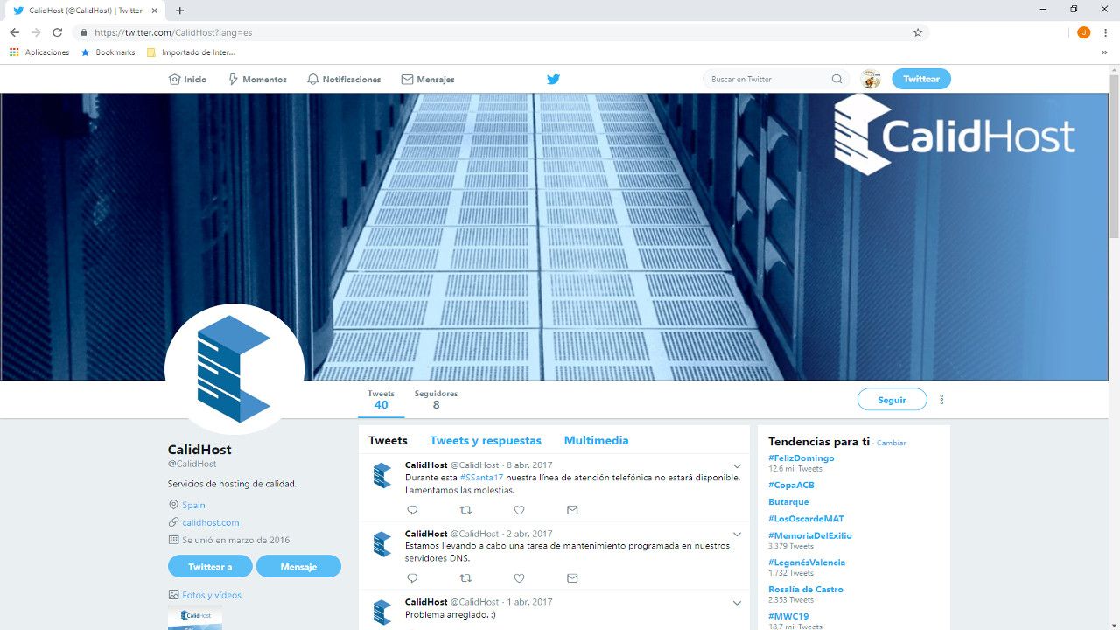Open the #MemoriaDelExilio trend

pos(810,535)
